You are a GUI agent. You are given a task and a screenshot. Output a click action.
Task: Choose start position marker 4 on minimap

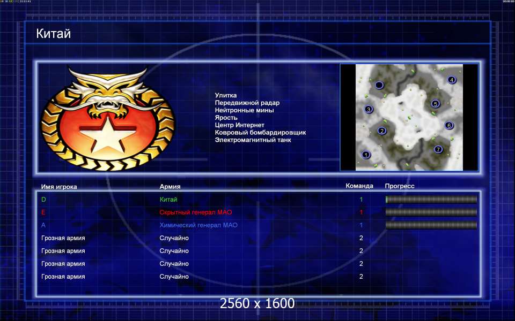pos(452,80)
